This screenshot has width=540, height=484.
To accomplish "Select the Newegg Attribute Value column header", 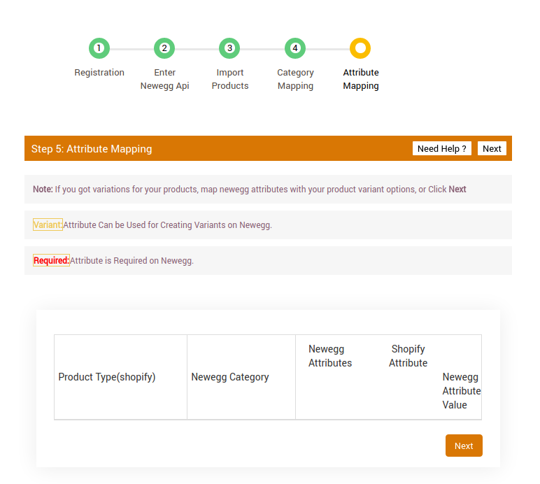I will click(x=461, y=391).
